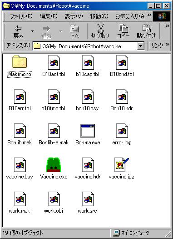Select the vaccine.bsy file icon
This screenshot has height=239, width=173.
click(x=20, y=165)
